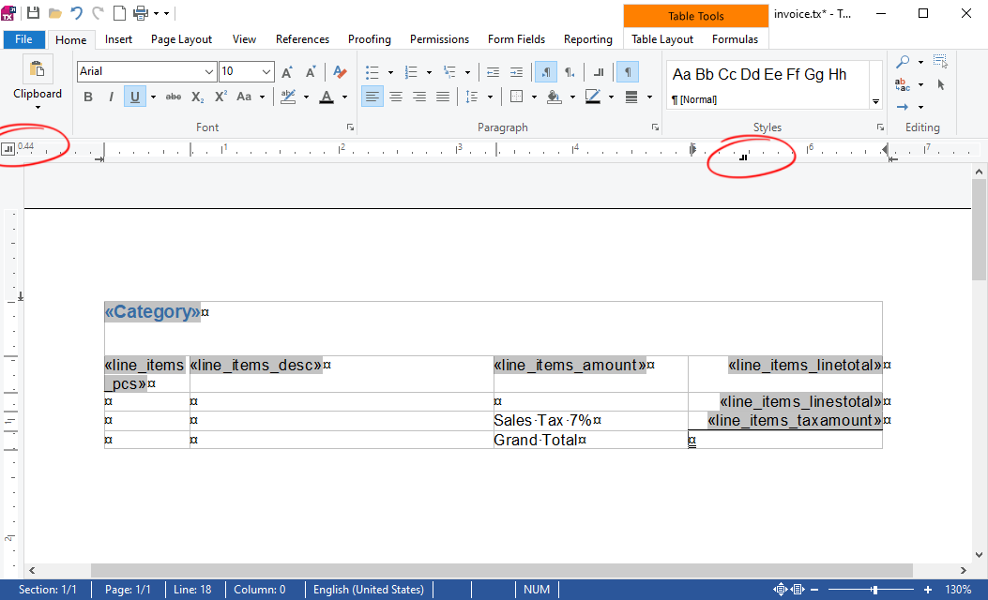Apply superscript formatting
Image resolution: width=988 pixels, height=600 pixels.
pyautogui.click(x=220, y=97)
